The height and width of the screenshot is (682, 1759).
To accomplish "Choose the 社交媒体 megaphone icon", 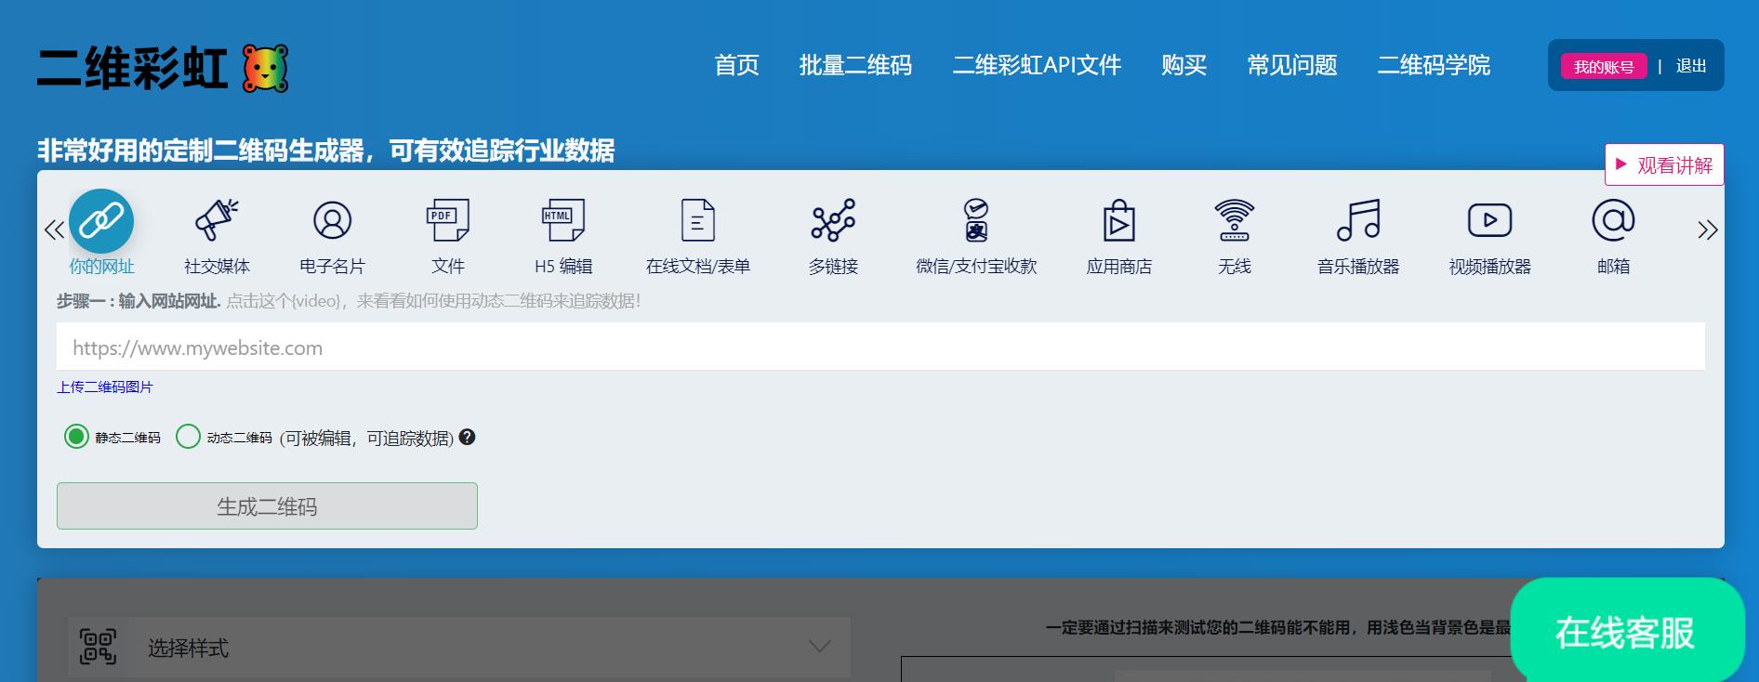I will pyautogui.click(x=217, y=220).
